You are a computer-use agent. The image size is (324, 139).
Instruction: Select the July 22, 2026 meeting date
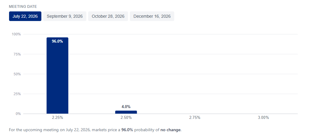tap(25, 16)
